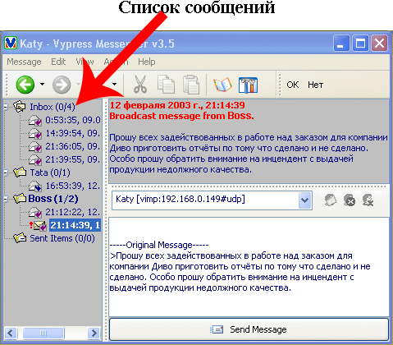Screen dimensions: 393x345
Task: Minimize the Vypress Messenger window
Action: (x=341, y=44)
